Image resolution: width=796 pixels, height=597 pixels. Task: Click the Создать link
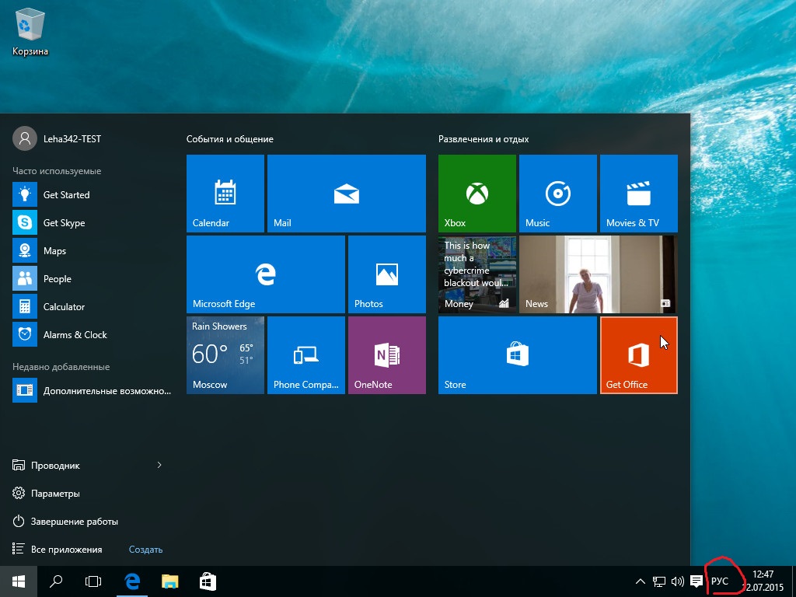145,550
